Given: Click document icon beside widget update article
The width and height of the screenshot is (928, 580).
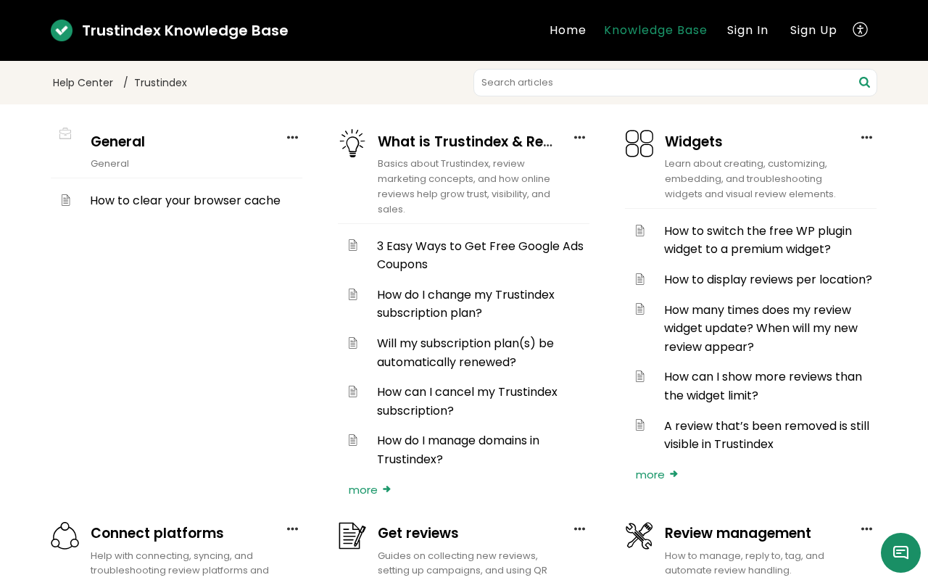Looking at the screenshot, I should pos(640,309).
